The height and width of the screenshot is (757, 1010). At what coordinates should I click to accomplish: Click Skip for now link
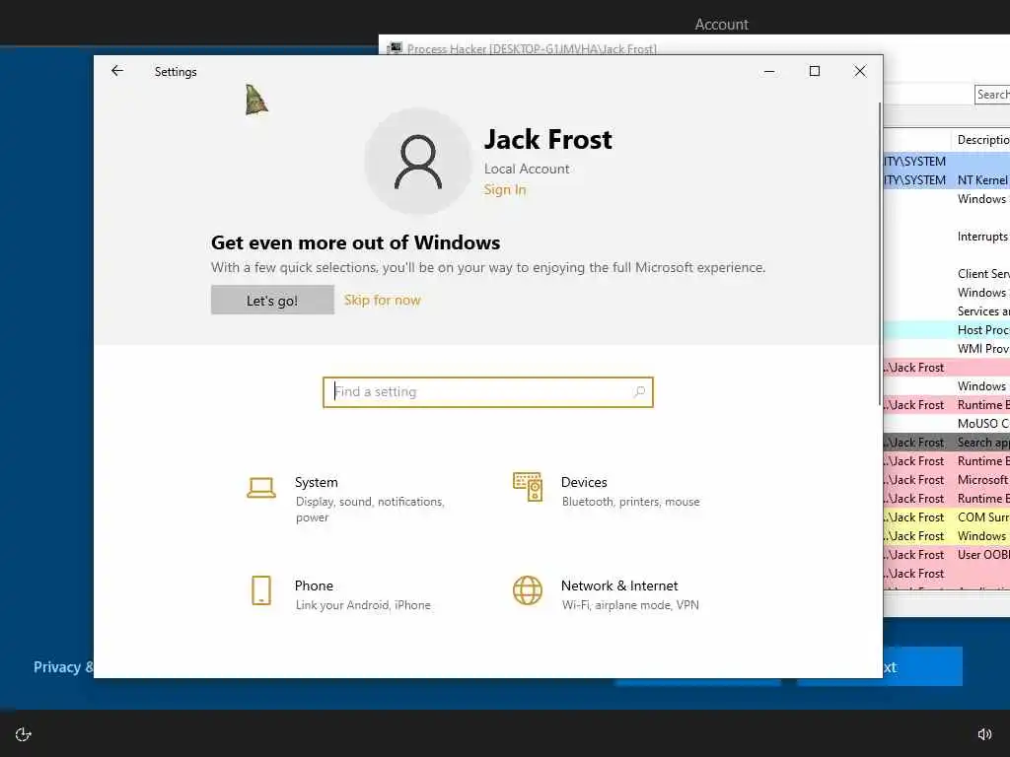click(x=382, y=300)
